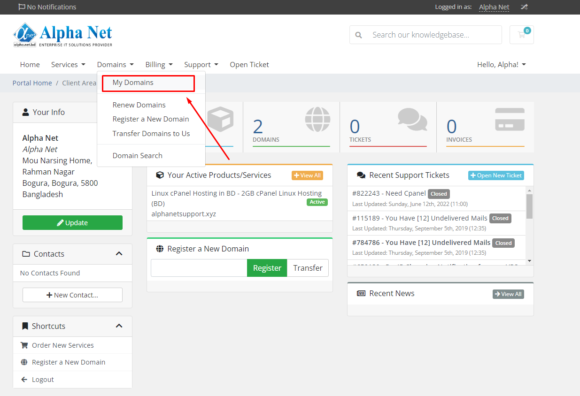Click the tickets list scroll down arrow
This screenshot has width=580, height=396.
tap(529, 260)
